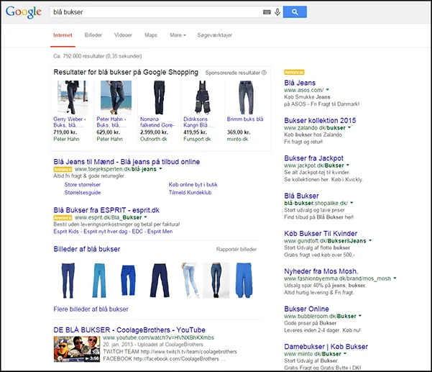
Task: Open Køb Bukser Til Kvinder ad
Action: pyautogui.click(x=321, y=234)
